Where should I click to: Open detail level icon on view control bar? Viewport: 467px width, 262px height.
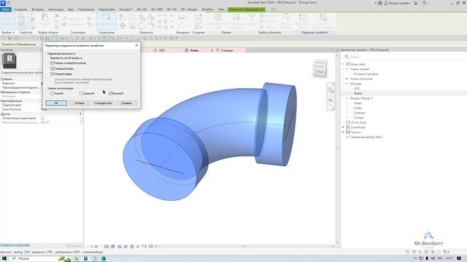(x=107, y=247)
